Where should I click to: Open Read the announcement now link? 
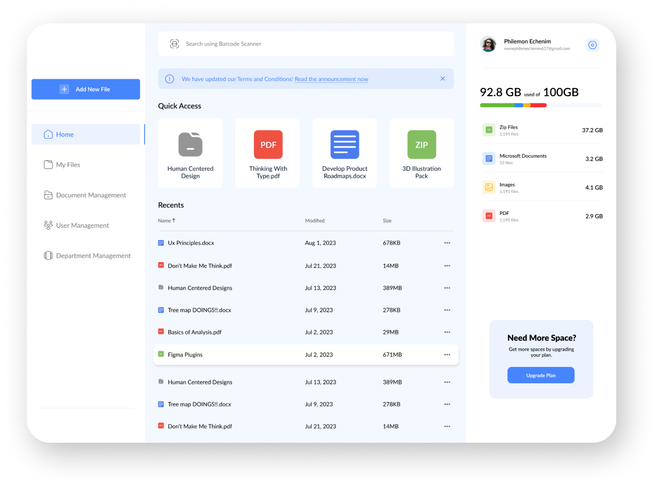tap(331, 79)
